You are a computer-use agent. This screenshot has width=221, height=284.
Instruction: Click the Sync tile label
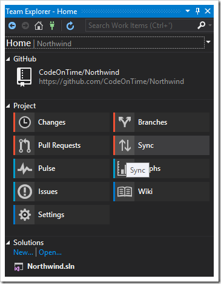click(146, 145)
